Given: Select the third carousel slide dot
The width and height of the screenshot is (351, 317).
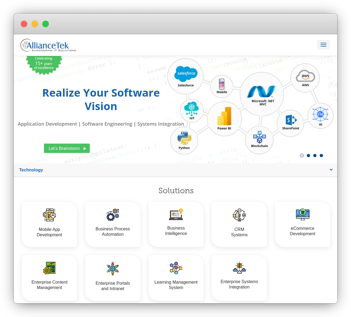Looking at the screenshot, I should pos(315,156).
